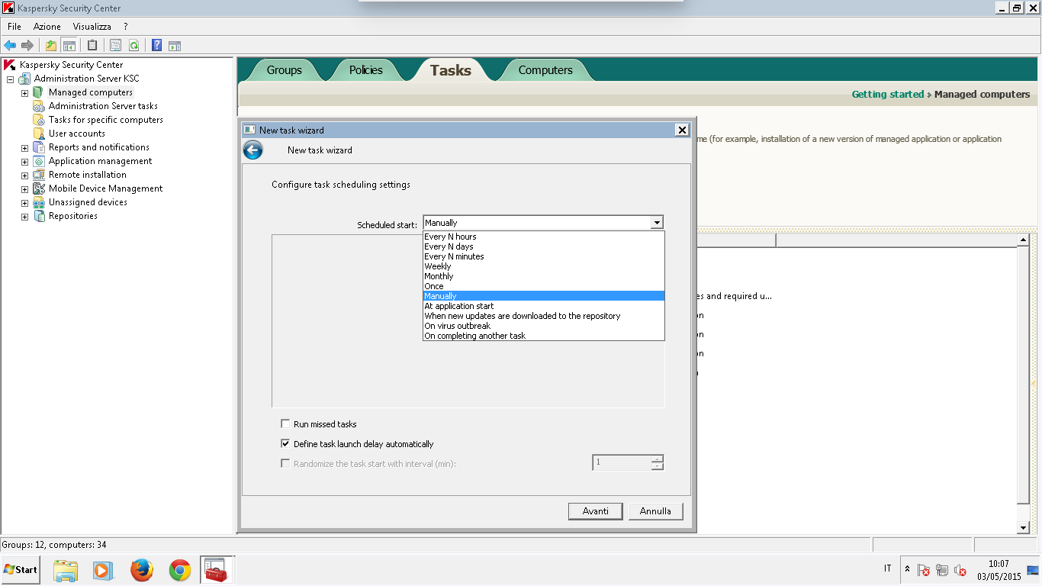
Task: Go back with the wizard's round blue arrow
Action: [253, 150]
